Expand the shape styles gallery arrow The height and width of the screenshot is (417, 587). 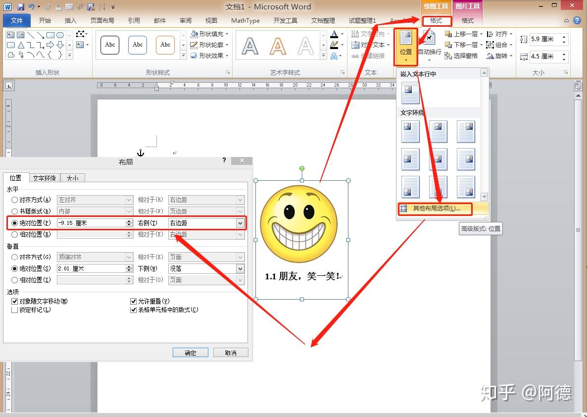[184, 55]
